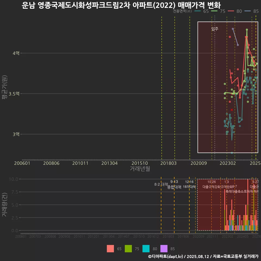The height and width of the screenshot is (261, 261).
Task: Click the 3.5억 y-axis label
Action: (14, 94)
